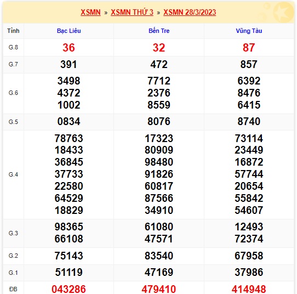Screen dimensions: 297x294
Task: Select G.3 number 47571
Action: (159, 239)
